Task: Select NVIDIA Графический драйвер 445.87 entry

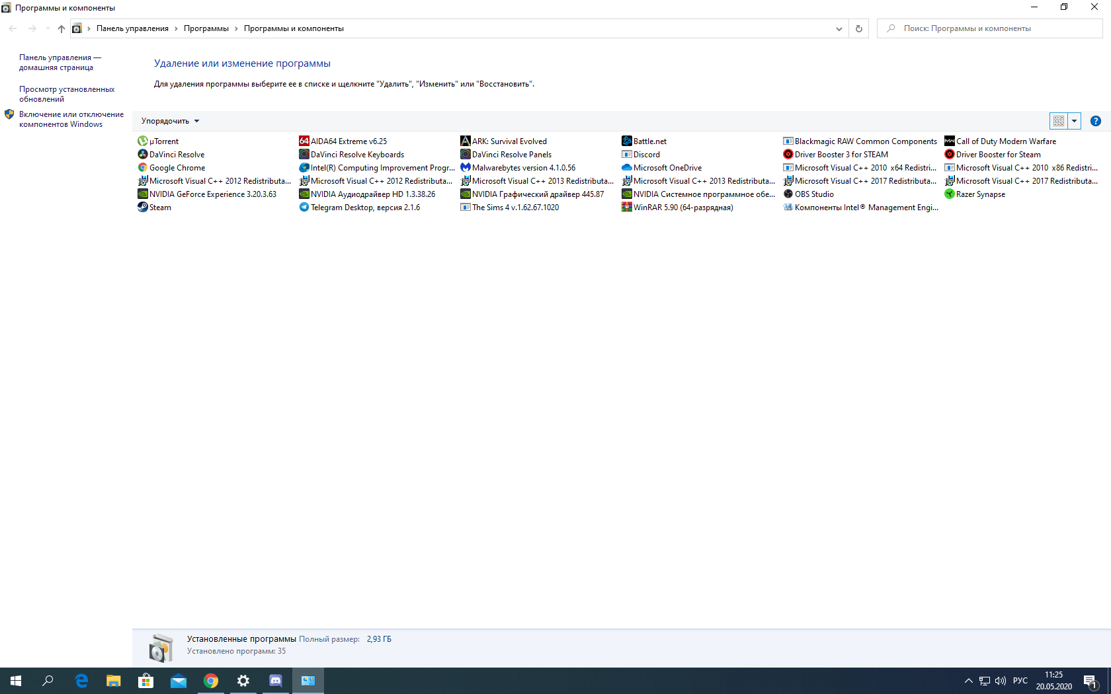Action: pyautogui.click(x=532, y=194)
